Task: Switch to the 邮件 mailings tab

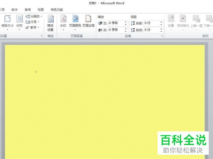Action: (14, 10)
